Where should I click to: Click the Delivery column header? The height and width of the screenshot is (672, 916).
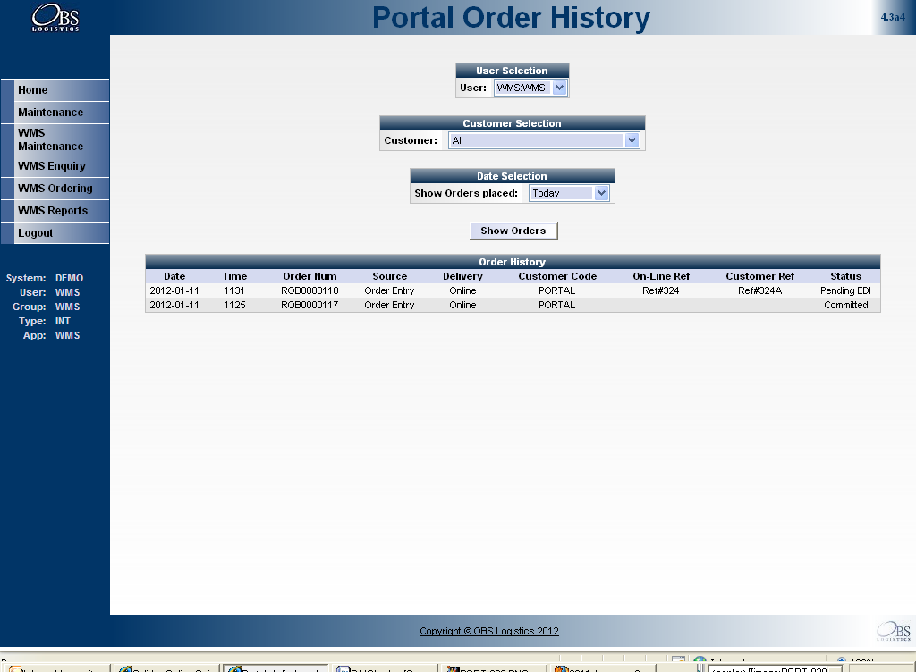click(462, 276)
